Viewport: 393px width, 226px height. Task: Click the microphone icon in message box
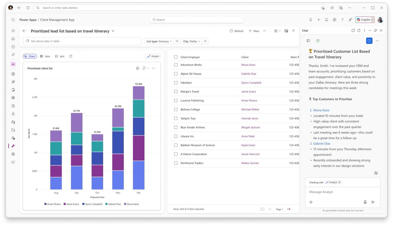coord(365,202)
